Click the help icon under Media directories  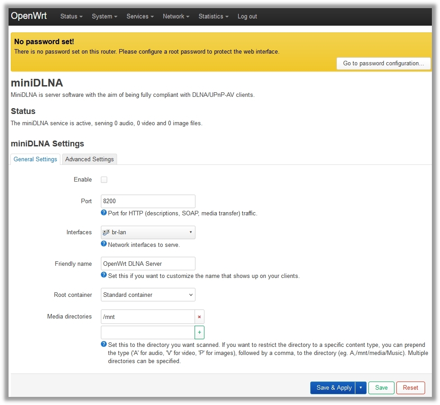[x=104, y=344]
